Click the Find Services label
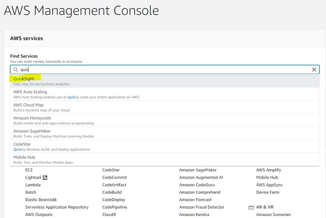This screenshot has height=218, width=326. point(24,56)
